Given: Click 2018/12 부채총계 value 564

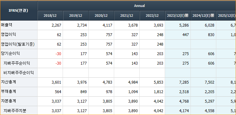Looking at the screenshot, I should [58, 92].
